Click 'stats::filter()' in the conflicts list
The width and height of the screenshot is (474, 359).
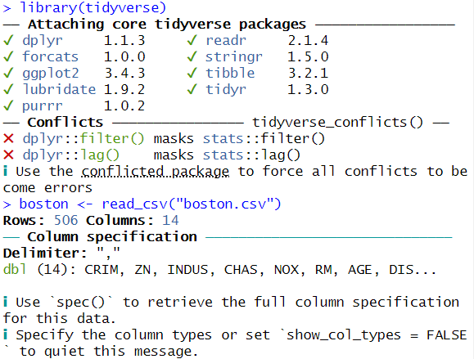click(264, 139)
